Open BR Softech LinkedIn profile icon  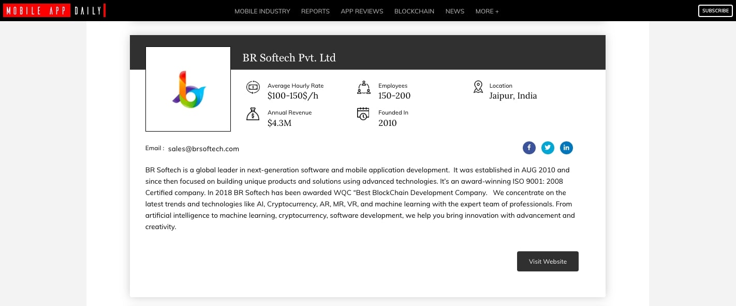point(566,148)
